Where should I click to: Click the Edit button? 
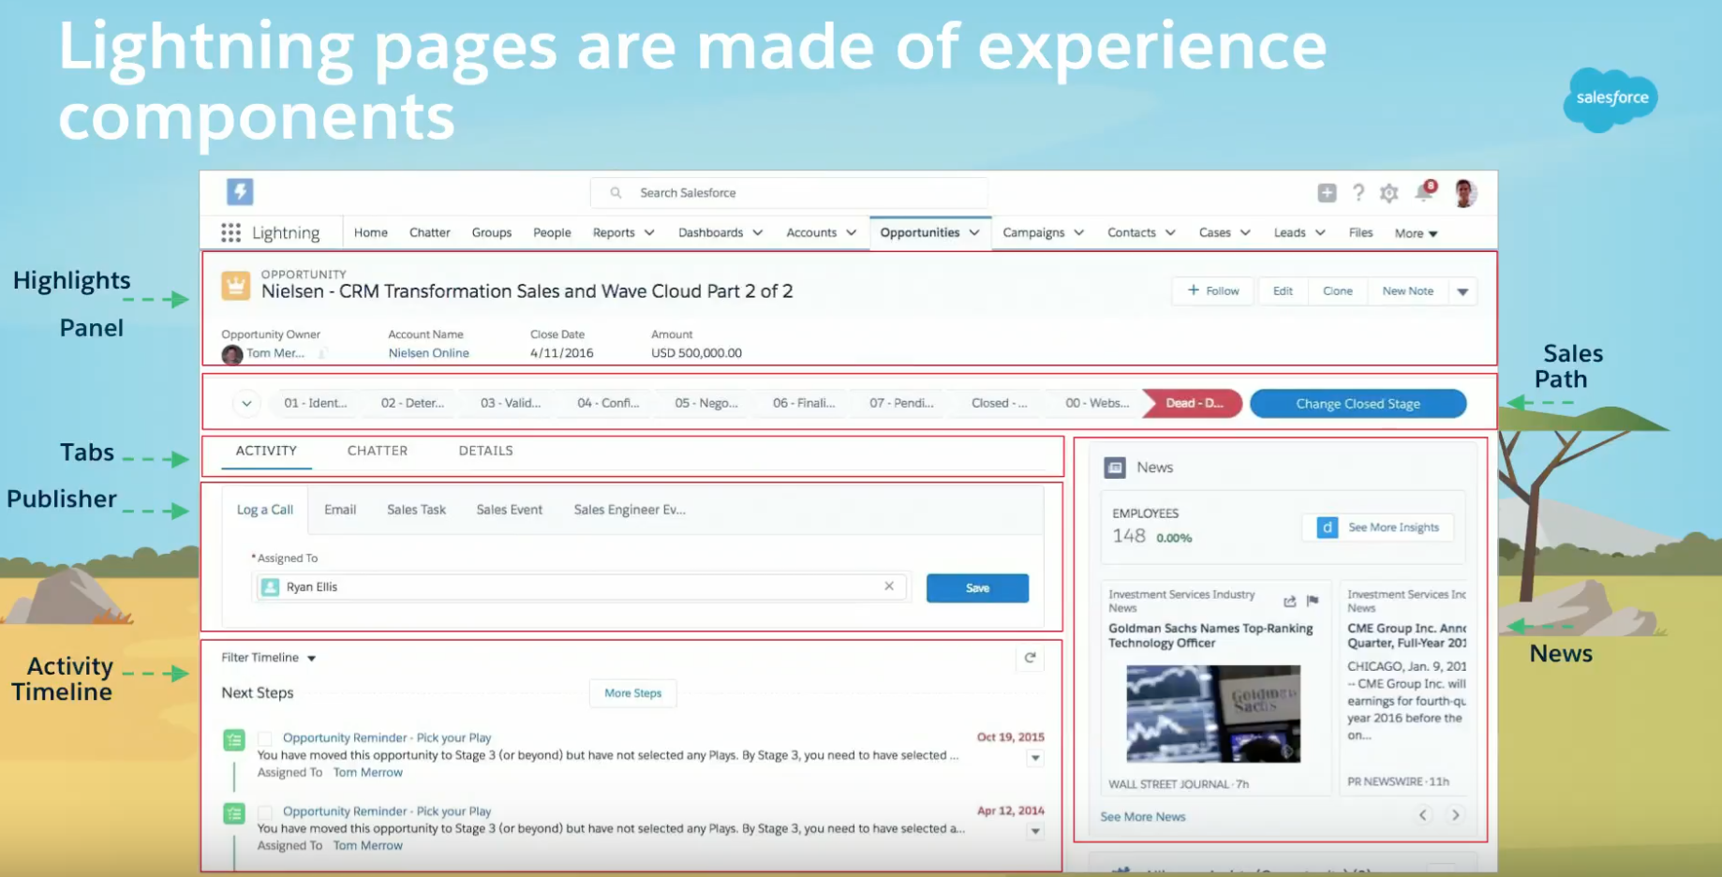tap(1283, 291)
